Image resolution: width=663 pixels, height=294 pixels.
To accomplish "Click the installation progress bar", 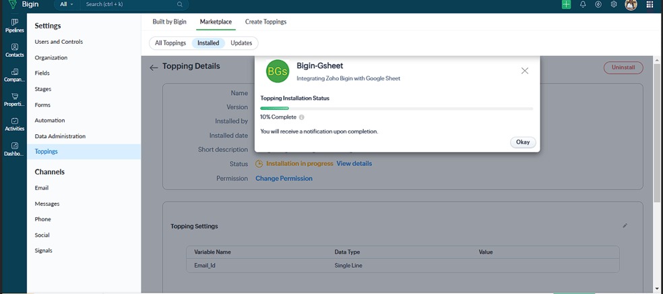I will point(397,109).
